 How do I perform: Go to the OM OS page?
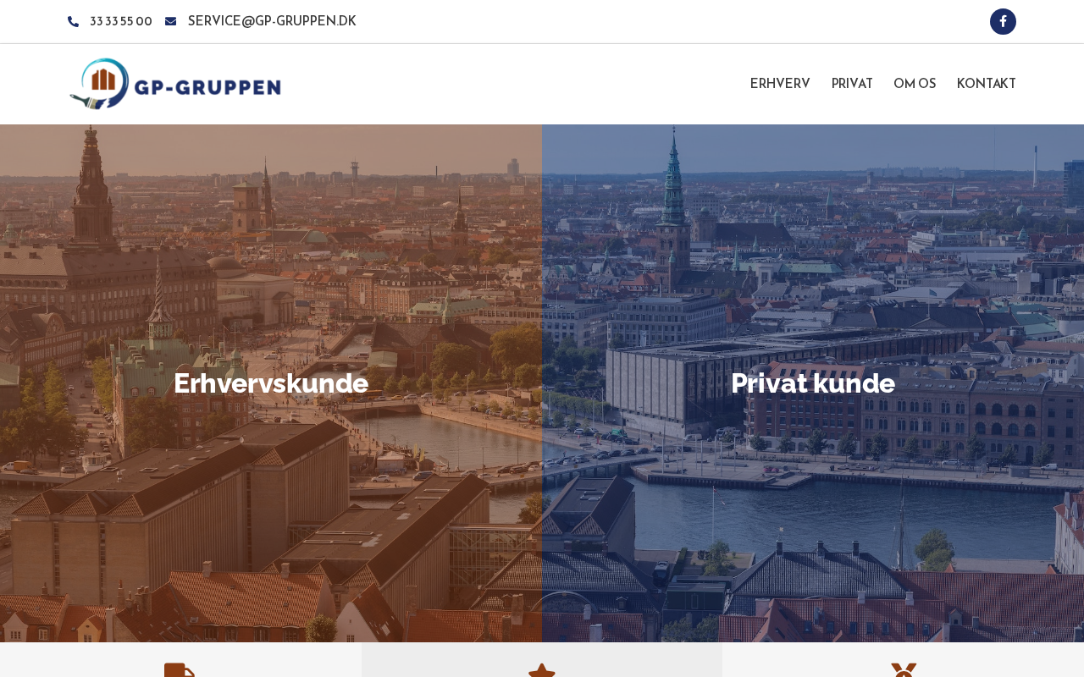915,84
